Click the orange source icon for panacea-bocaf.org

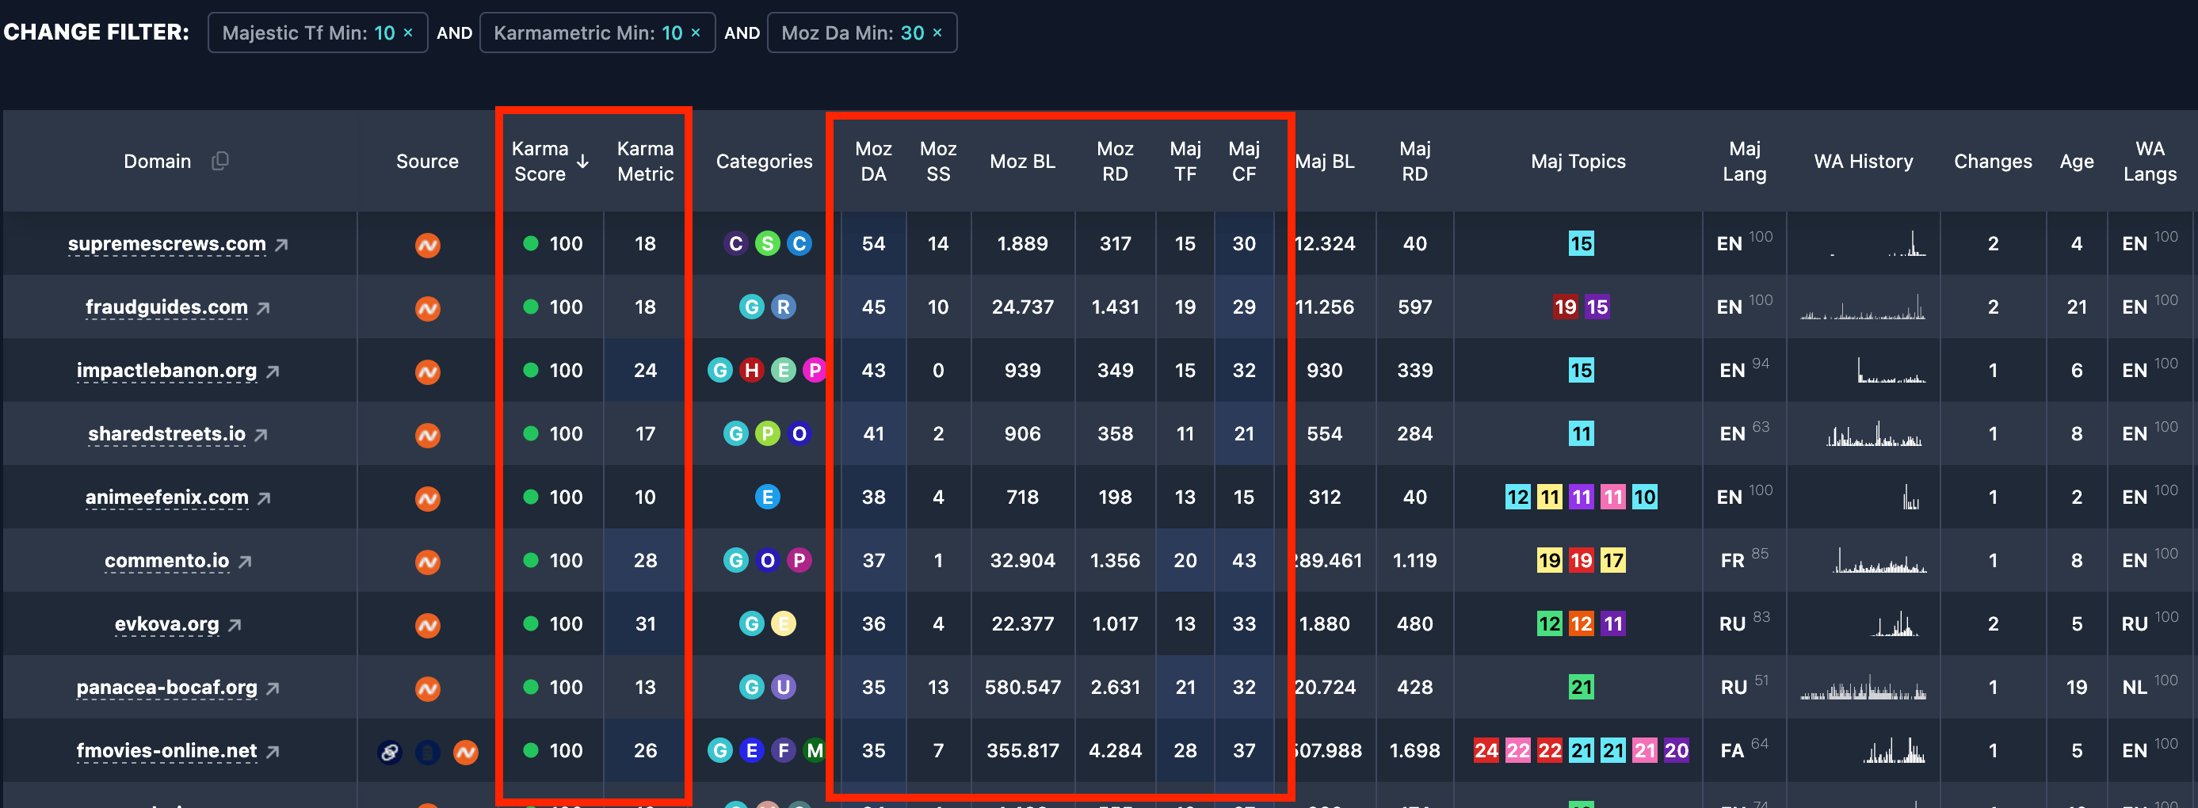pyautogui.click(x=428, y=687)
